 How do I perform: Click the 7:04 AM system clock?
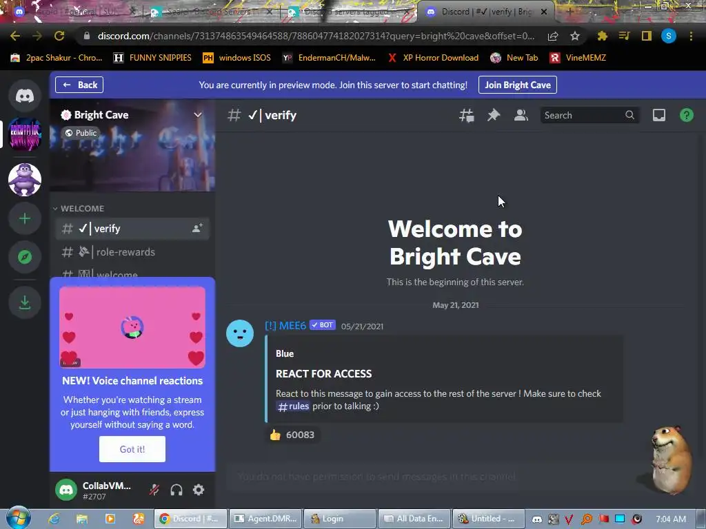pyautogui.click(x=671, y=519)
